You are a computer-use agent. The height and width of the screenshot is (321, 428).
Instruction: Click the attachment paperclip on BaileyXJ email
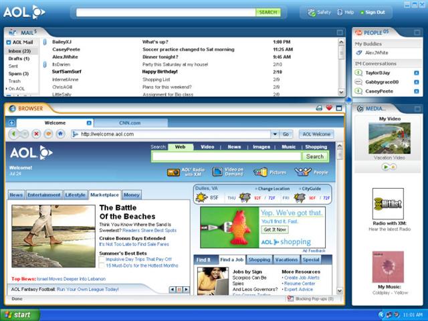click(x=45, y=42)
